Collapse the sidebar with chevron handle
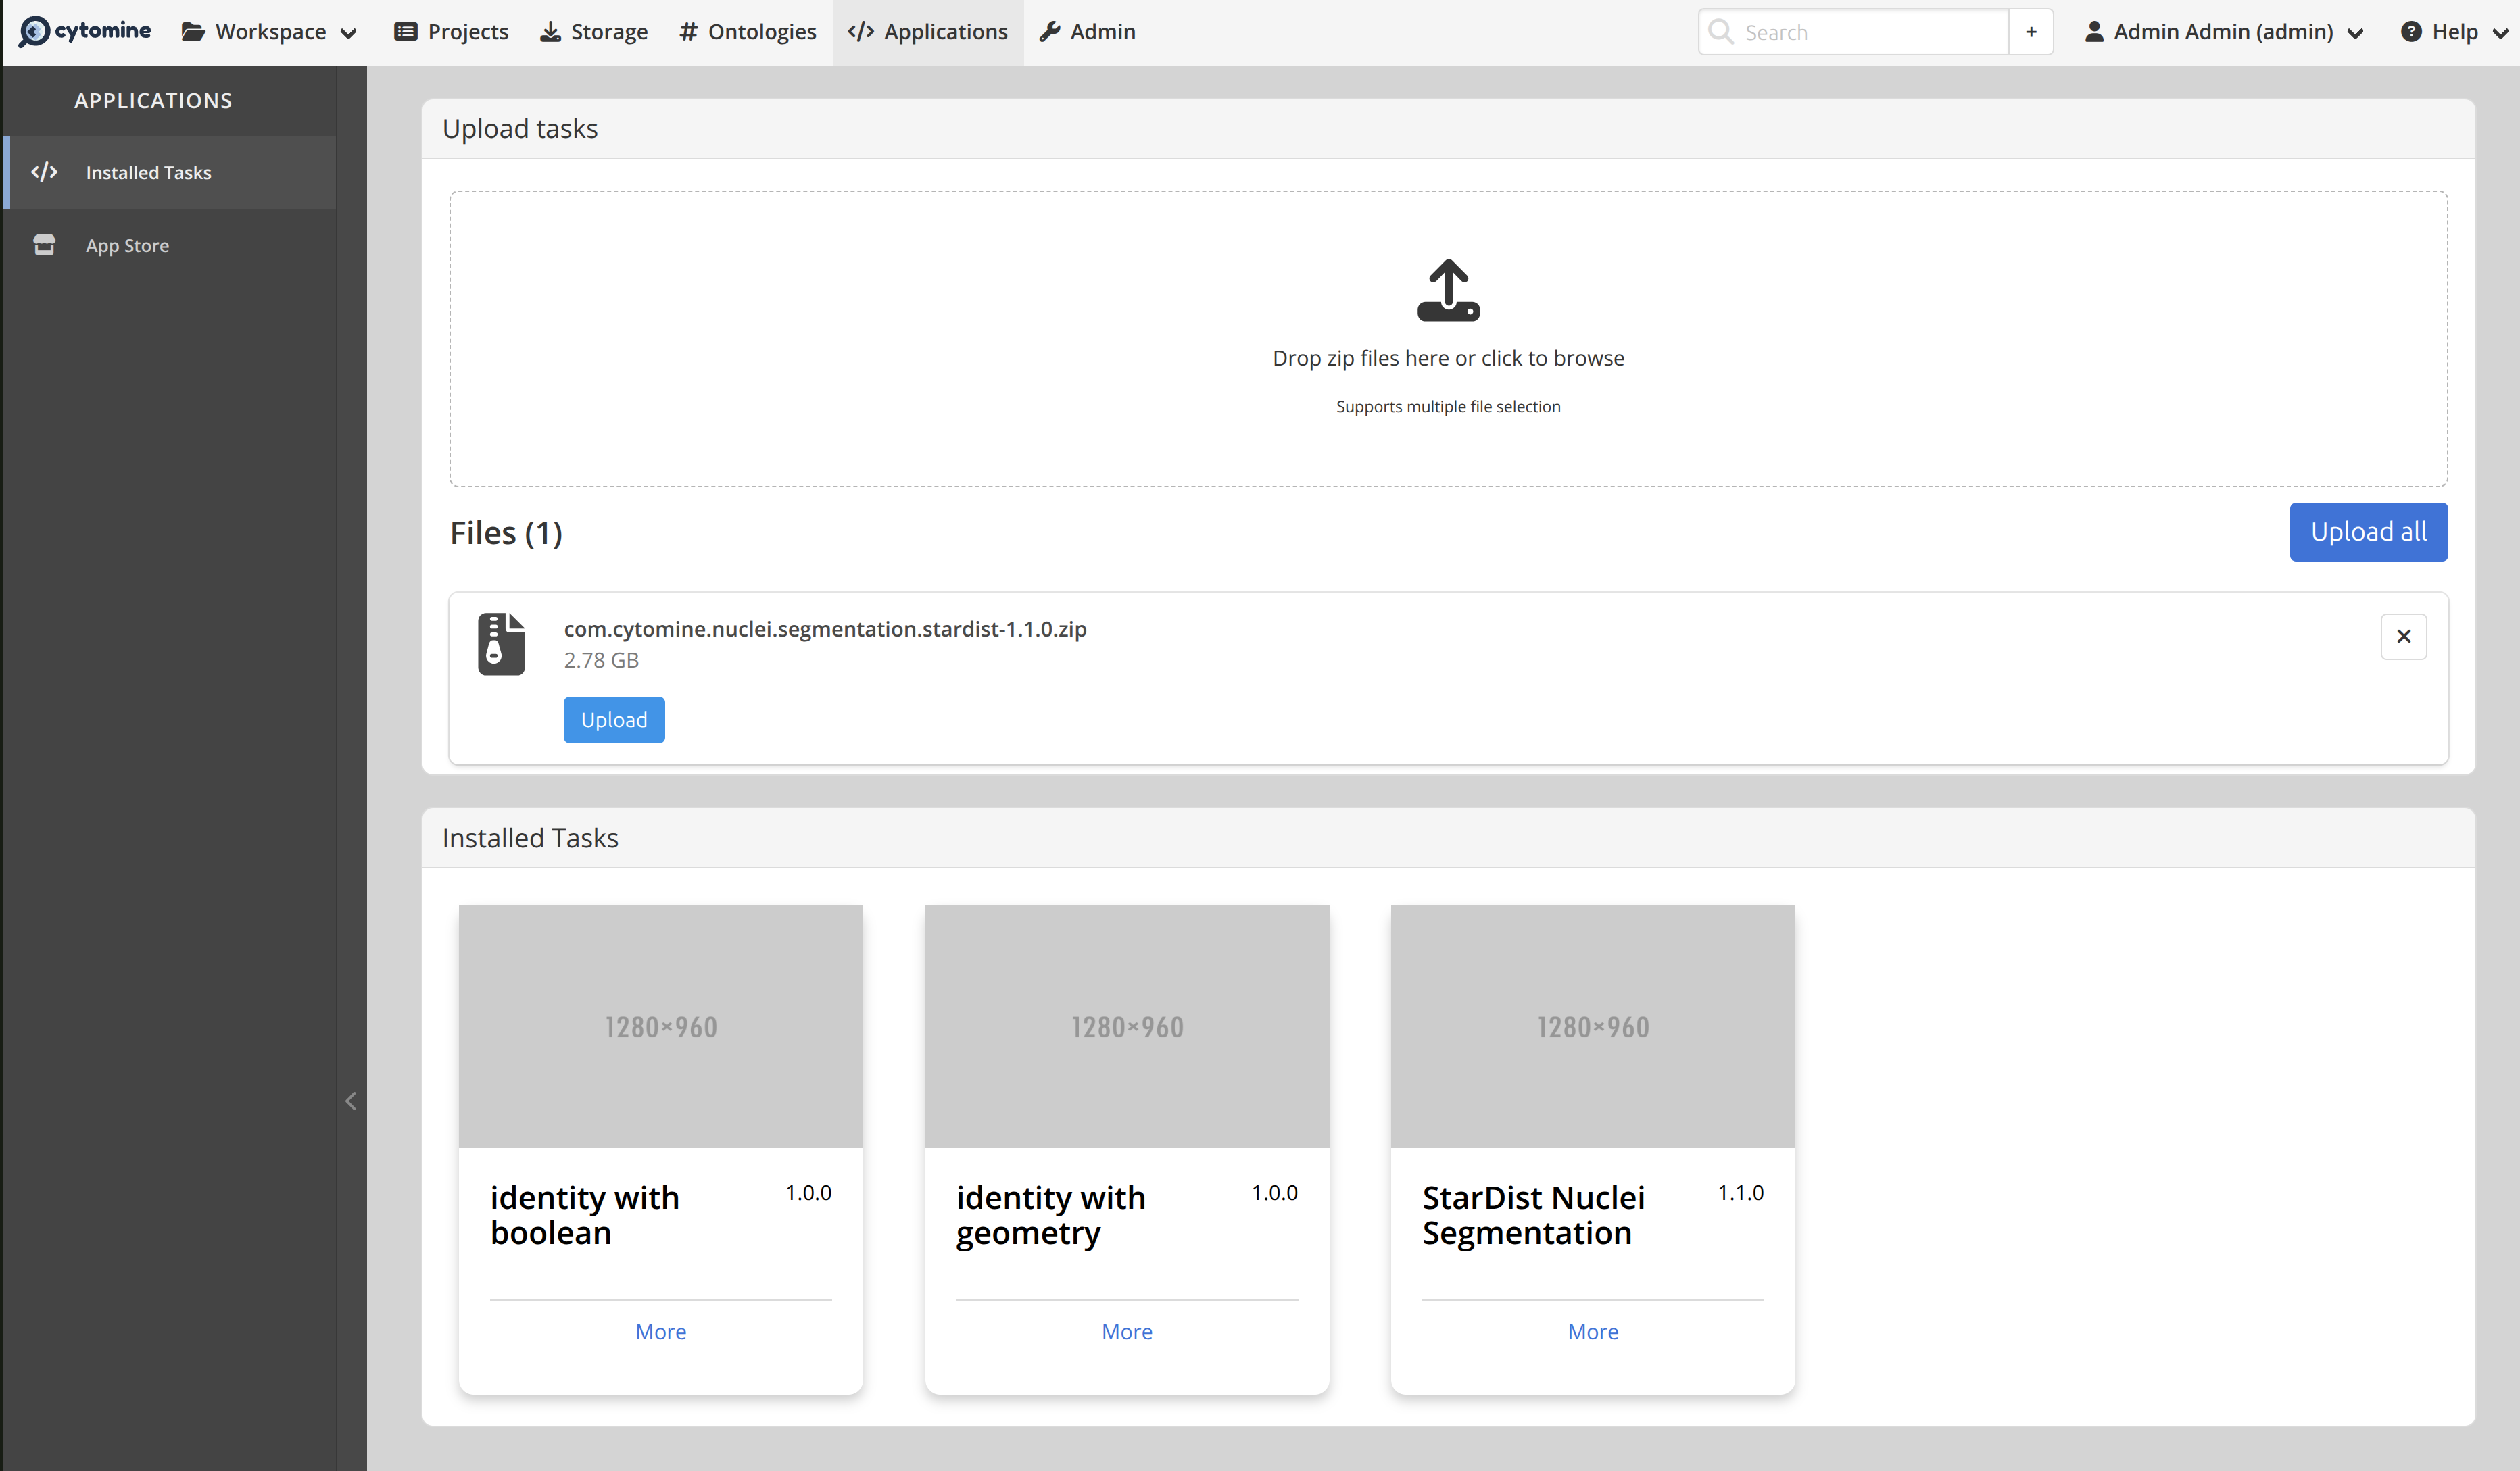The width and height of the screenshot is (2520, 1471). click(351, 1101)
